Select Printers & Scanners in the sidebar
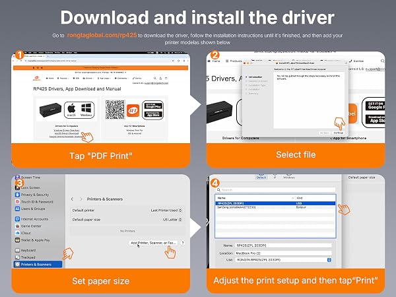 (x=38, y=264)
